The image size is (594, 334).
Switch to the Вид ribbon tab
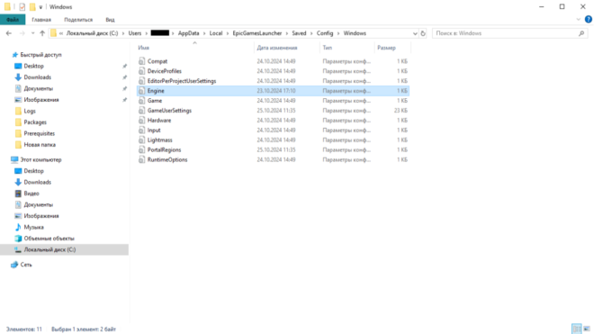(110, 20)
